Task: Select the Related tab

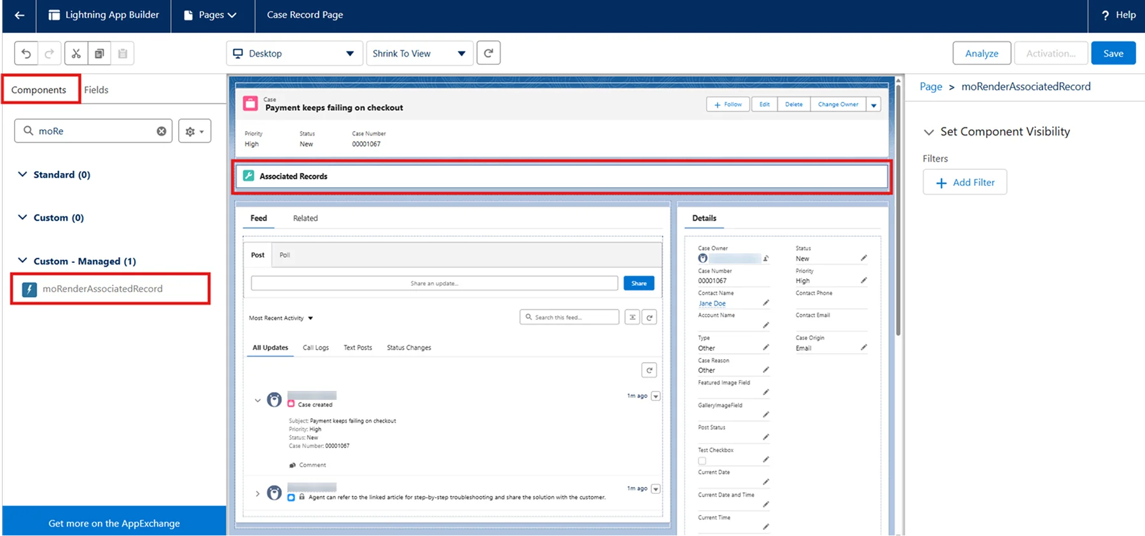Action: coord(305,218)
